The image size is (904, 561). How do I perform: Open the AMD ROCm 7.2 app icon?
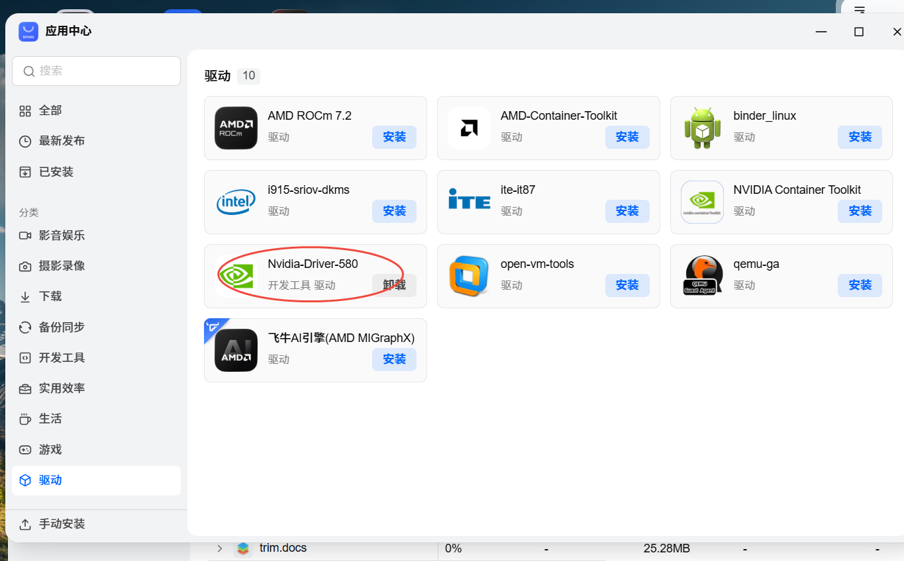pos(236,128)
